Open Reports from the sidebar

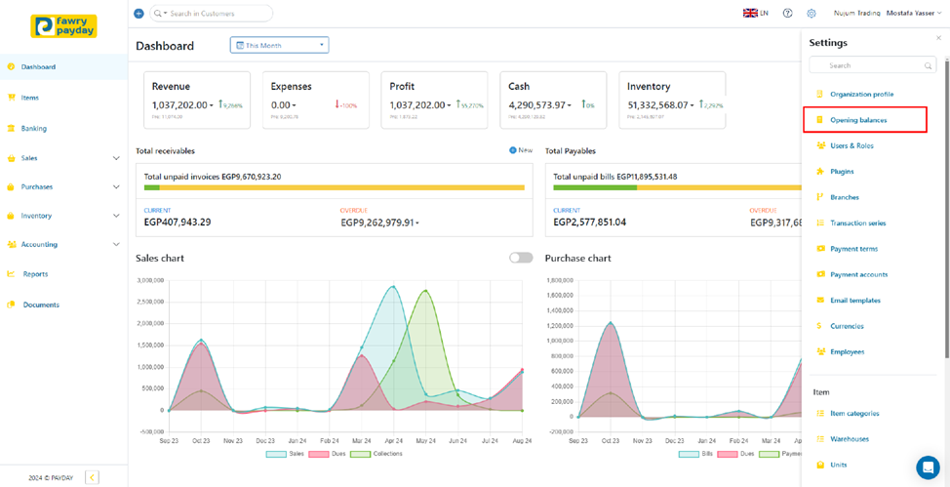(x=35, y=274)
